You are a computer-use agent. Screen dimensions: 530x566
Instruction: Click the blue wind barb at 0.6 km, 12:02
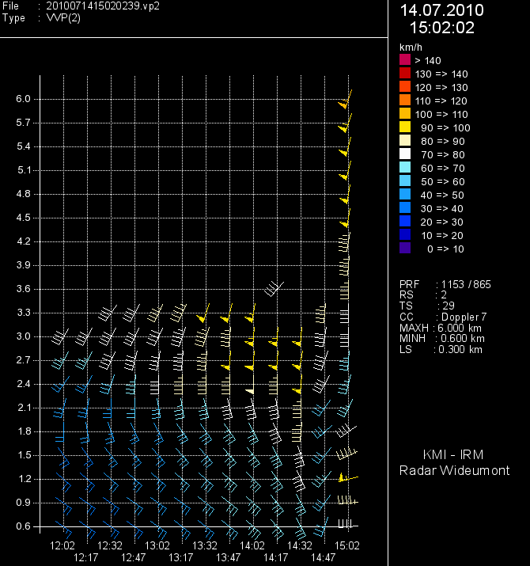click(x=65, y=525)
